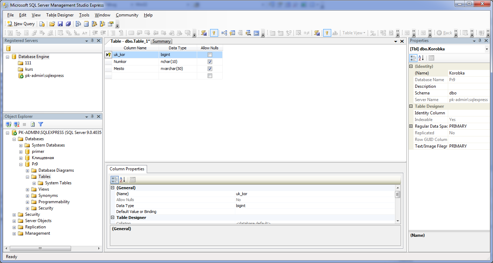Toggle Allow Nulls checkbox in the empty row
493x263 pixels.
tap(210, 76)
